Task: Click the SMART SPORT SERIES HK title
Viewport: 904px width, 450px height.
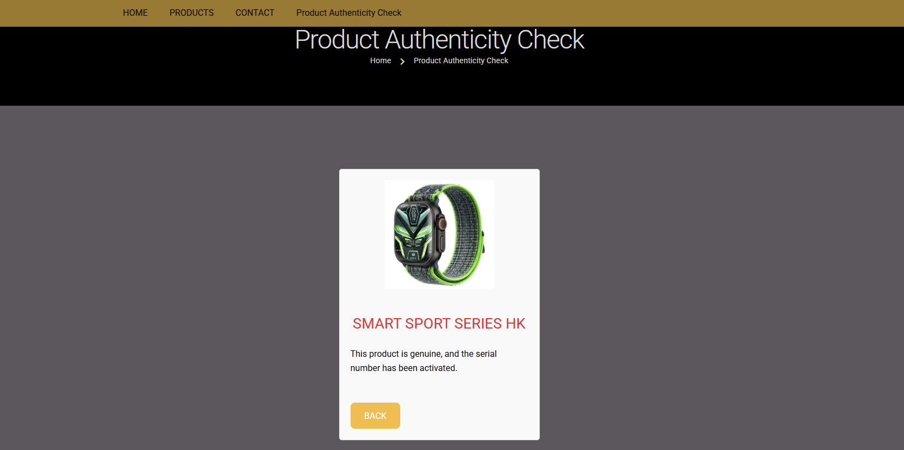Action: coord(439,324)
